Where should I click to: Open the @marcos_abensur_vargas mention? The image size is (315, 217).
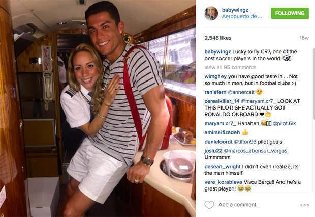point(256,151)
